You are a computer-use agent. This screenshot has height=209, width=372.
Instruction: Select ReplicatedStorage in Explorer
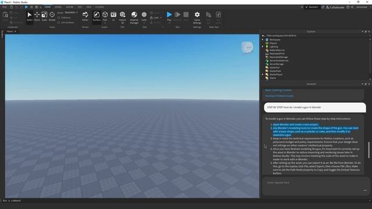pos(278,57)
